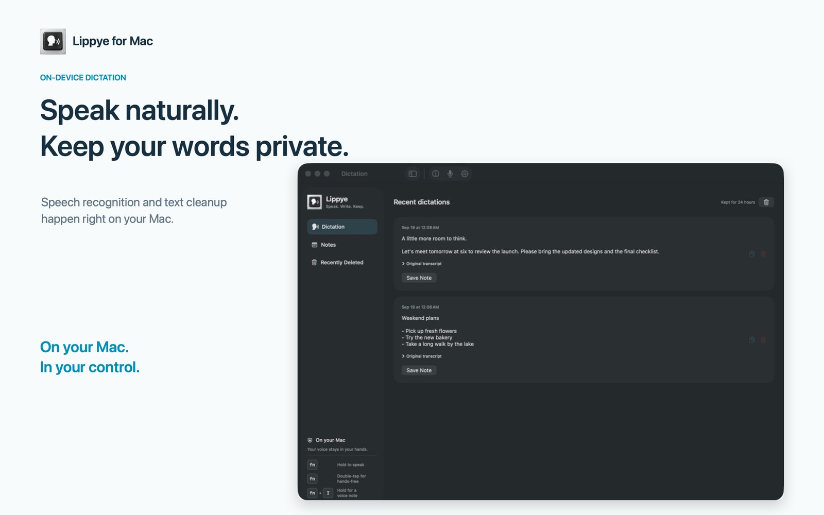Toggle the sidebar panel icon
Image resolution: width=824 pixels, height=515 pixels.
pyautogui.click(x=413, y=174)
